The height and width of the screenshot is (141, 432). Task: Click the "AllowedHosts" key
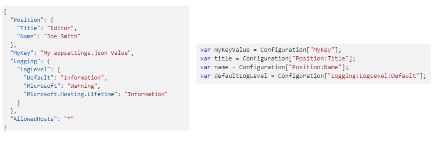coord(33,119)
